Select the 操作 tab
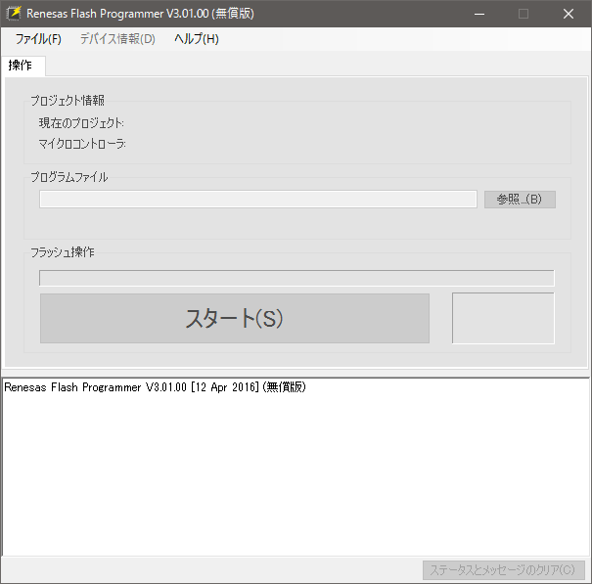Screen dimensions: 592x584 (23, 66)
